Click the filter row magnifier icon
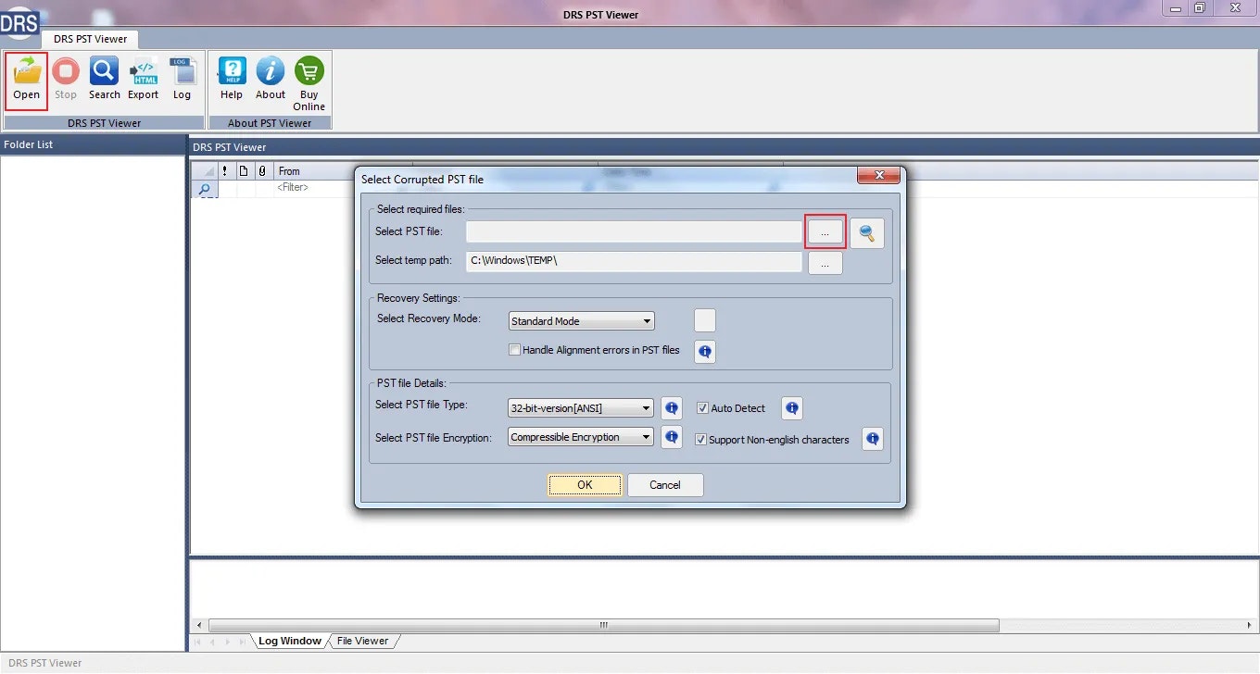The height and width of the screenshot is (674, 1260). click(x=204, y=188)
